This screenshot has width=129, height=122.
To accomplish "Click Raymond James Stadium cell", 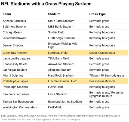I will tap(65, 102).
